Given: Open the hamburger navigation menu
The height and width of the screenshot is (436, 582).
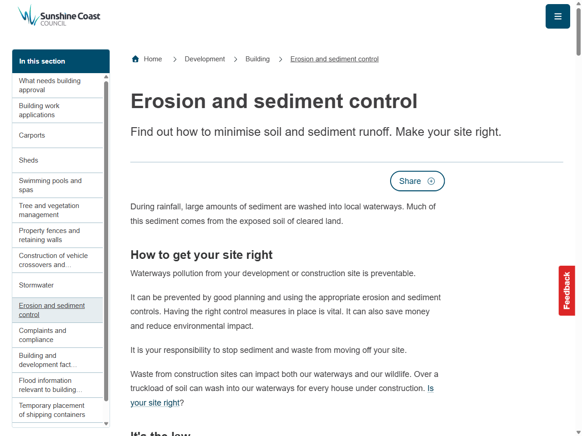Looking at the screenshot, I should (557, 16).
